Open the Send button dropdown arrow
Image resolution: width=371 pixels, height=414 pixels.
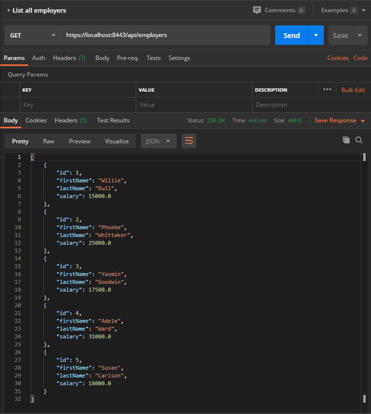point(316,35)
